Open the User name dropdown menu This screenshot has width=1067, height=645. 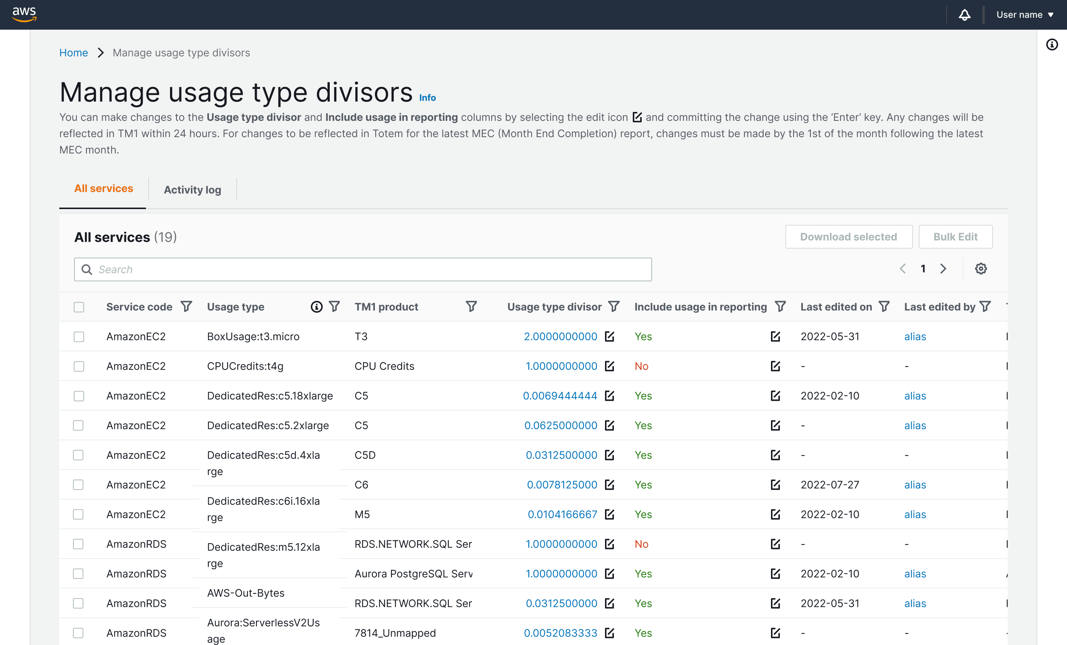click(1024, 15)
